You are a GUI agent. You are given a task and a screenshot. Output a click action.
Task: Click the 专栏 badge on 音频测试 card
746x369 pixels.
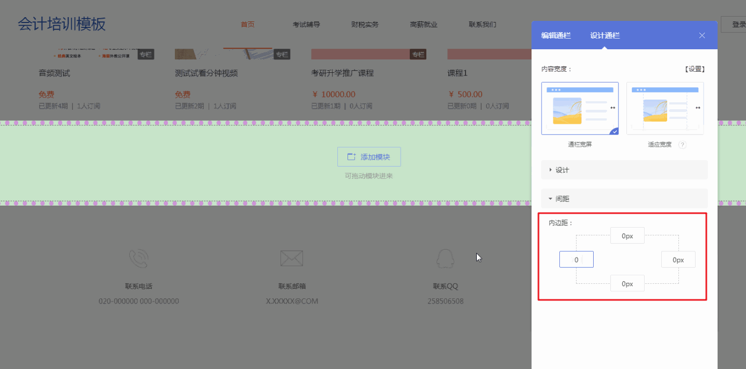click(x=146, y=55)
